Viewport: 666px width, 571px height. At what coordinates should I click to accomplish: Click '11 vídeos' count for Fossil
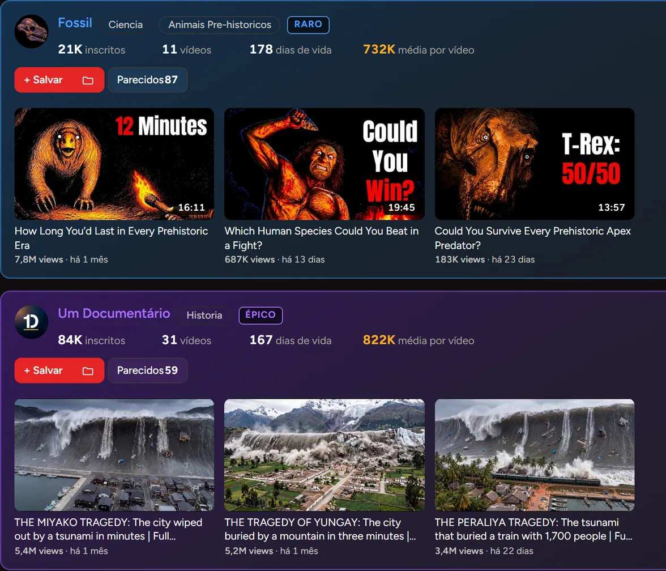pos(186,50)
